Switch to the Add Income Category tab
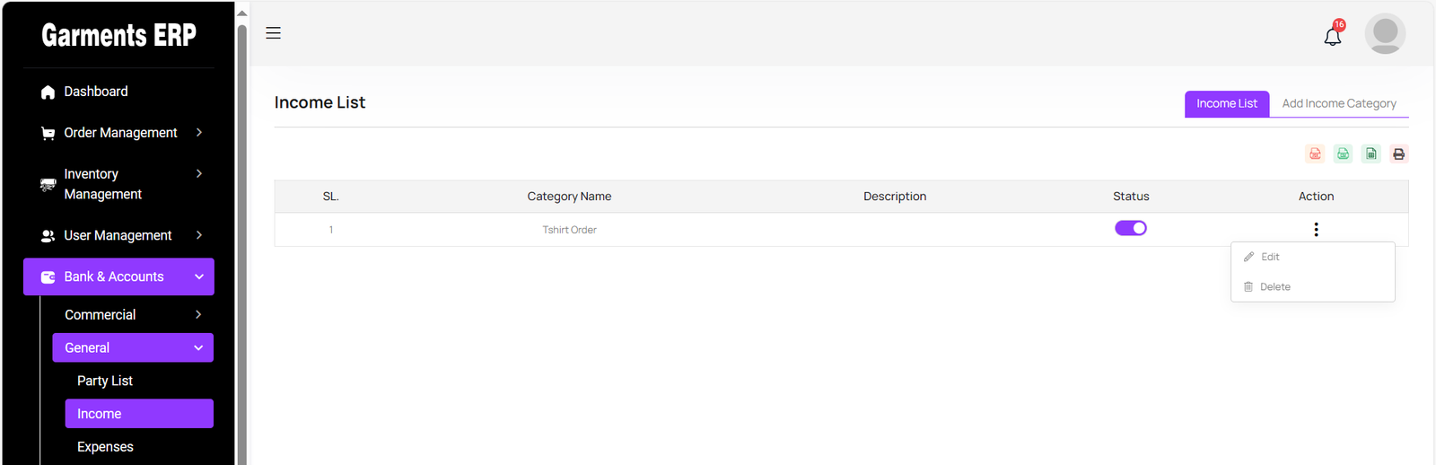This screenshot has width=1436, height=465. 1338,104
